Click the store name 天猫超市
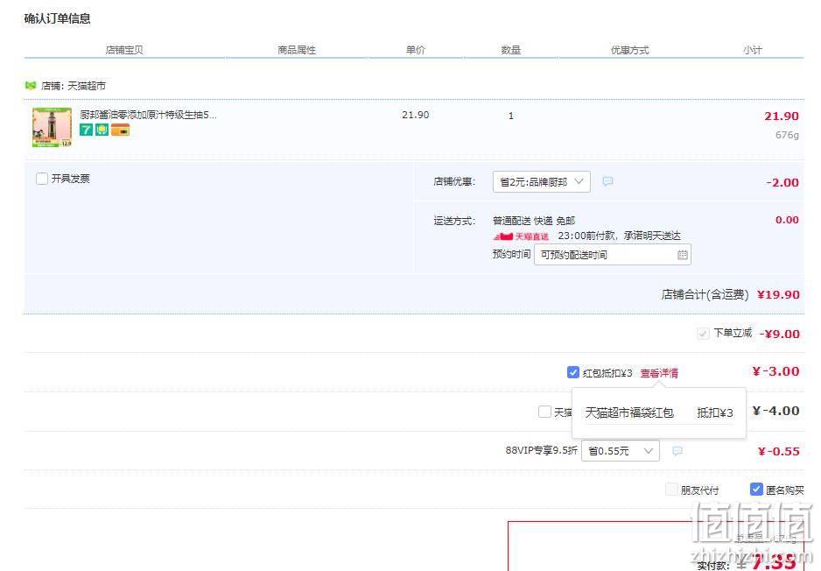 pos(87,86)
